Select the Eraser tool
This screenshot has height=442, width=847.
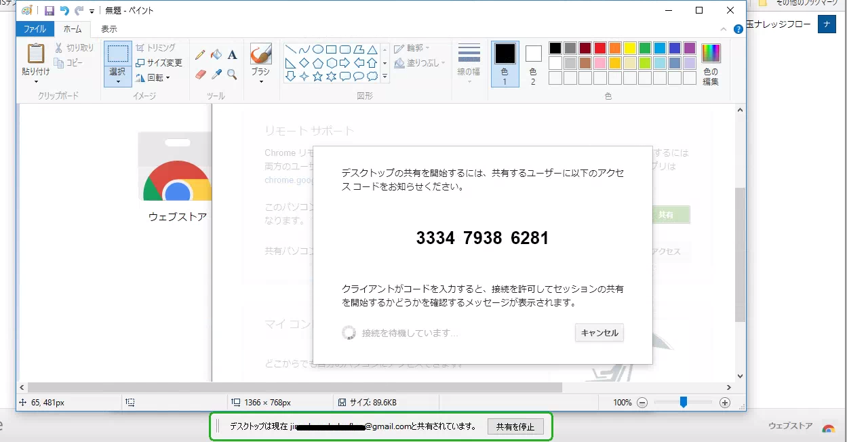pos(201,74)
